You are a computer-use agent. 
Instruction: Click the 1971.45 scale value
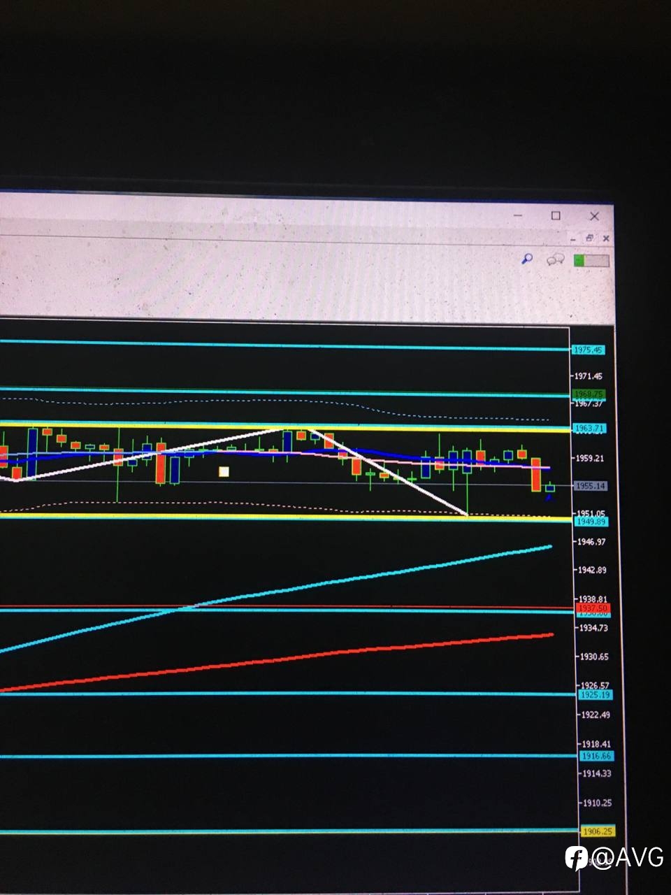pos(589,376)
